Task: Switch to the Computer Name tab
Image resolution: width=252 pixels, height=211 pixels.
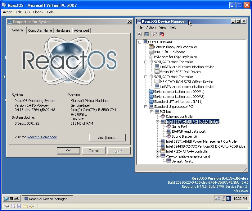Action: 40,30
